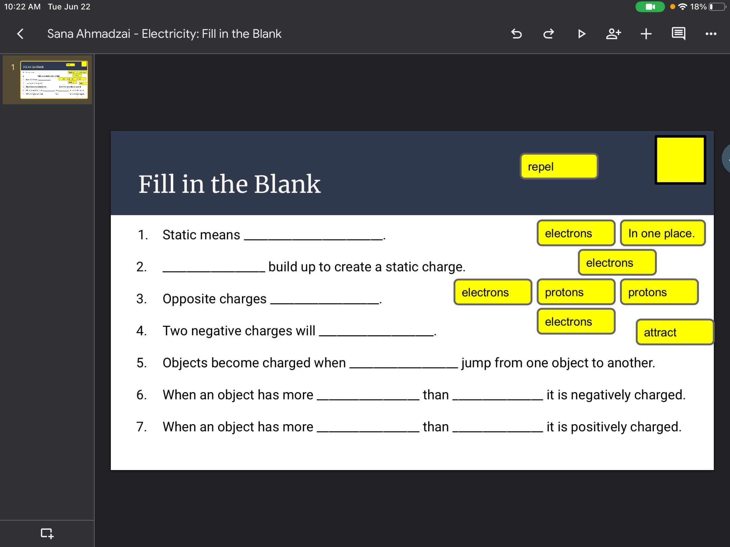
Task: Tap the plus insert icon
Action: [646, 34]
